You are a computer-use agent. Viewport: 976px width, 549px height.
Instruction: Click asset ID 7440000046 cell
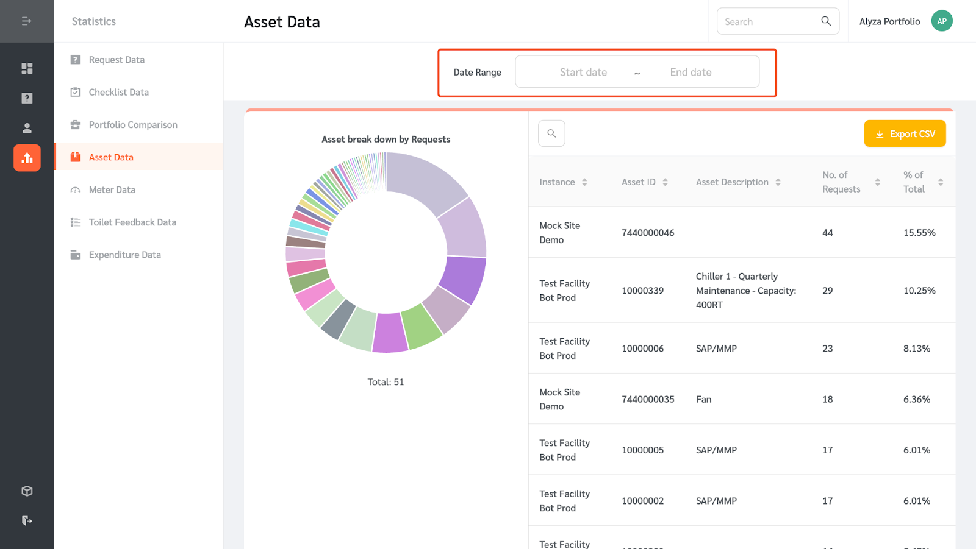[x=648, y=233]
